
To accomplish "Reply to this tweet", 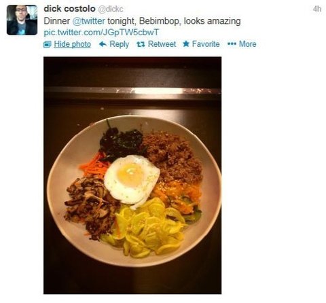I will 114,44.
